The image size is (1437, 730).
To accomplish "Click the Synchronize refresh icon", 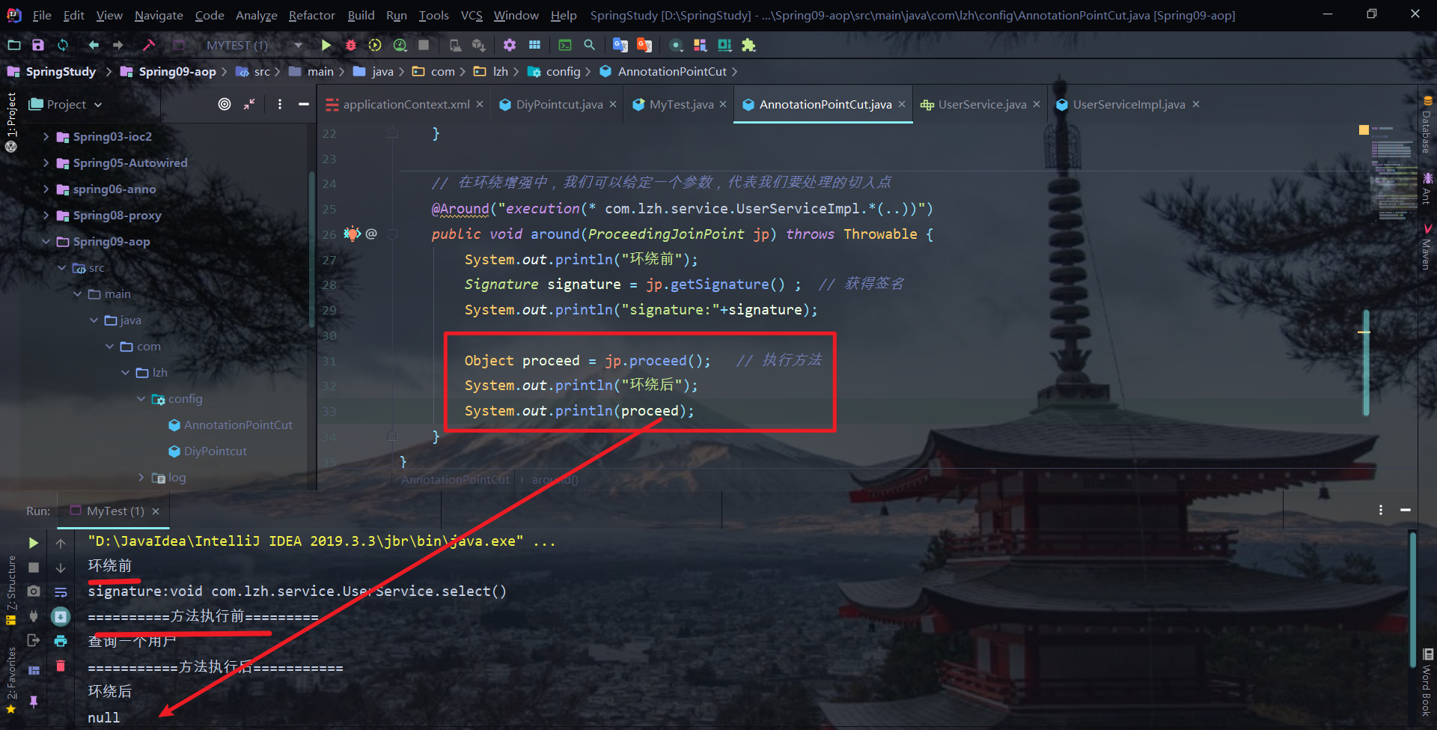I will coord(63,45).
